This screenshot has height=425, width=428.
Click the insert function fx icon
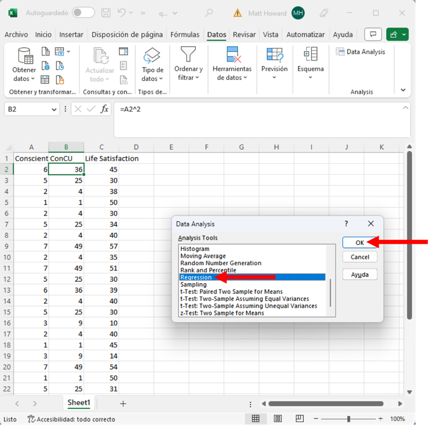pyautogui.click(x=104, y=109)
